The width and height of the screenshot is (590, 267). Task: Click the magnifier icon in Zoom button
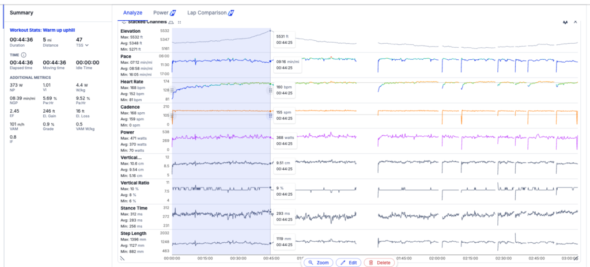tap(311, 262)
